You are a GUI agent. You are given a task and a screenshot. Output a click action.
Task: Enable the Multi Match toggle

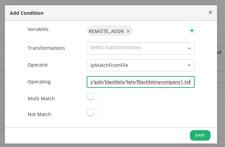coord(92,97)
